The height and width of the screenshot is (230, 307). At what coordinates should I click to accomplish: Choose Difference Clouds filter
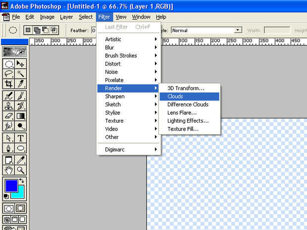pyautogui.click(x=189, y=104)
